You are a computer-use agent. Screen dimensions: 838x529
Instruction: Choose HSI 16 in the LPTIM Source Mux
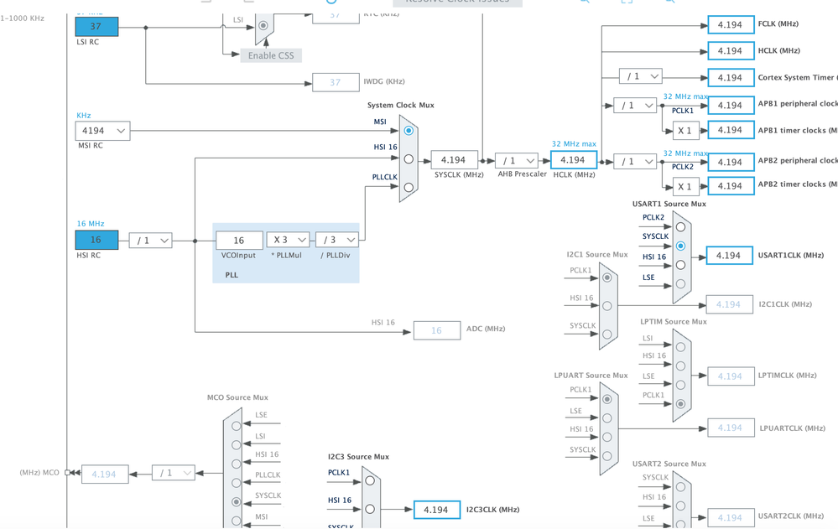pyautogui.click(x=680, y=366)
